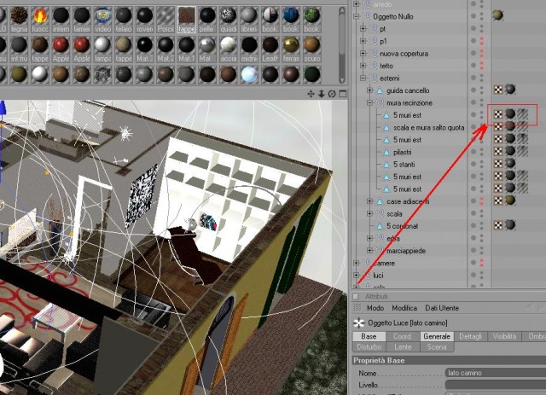Select the video material sphere

click(102, 16)
